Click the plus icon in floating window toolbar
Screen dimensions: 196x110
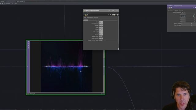pyautogui.click(x=116, y=15)
